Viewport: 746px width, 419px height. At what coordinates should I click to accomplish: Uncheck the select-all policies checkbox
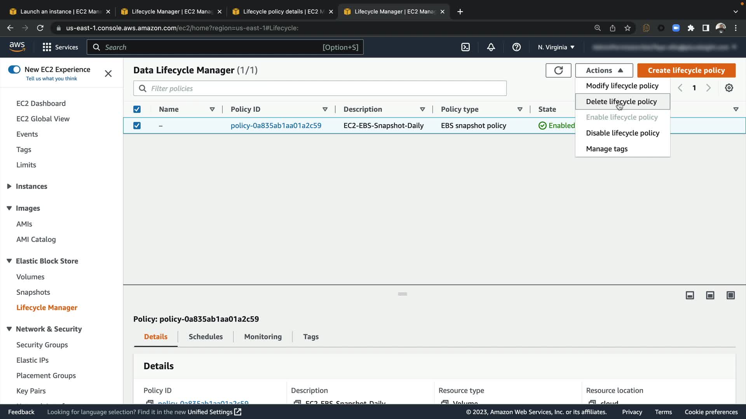137,109
